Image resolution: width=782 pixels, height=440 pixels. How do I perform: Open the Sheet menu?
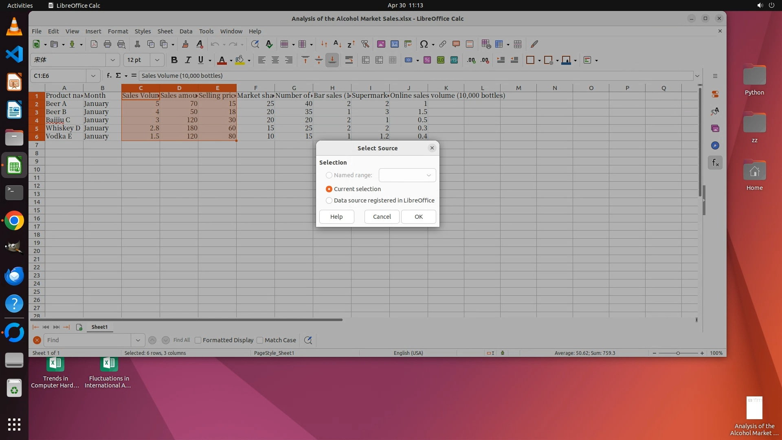point(165,31)
